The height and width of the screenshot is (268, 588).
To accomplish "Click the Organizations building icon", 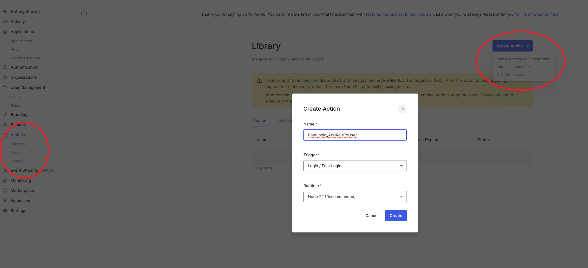I will 5,77.
